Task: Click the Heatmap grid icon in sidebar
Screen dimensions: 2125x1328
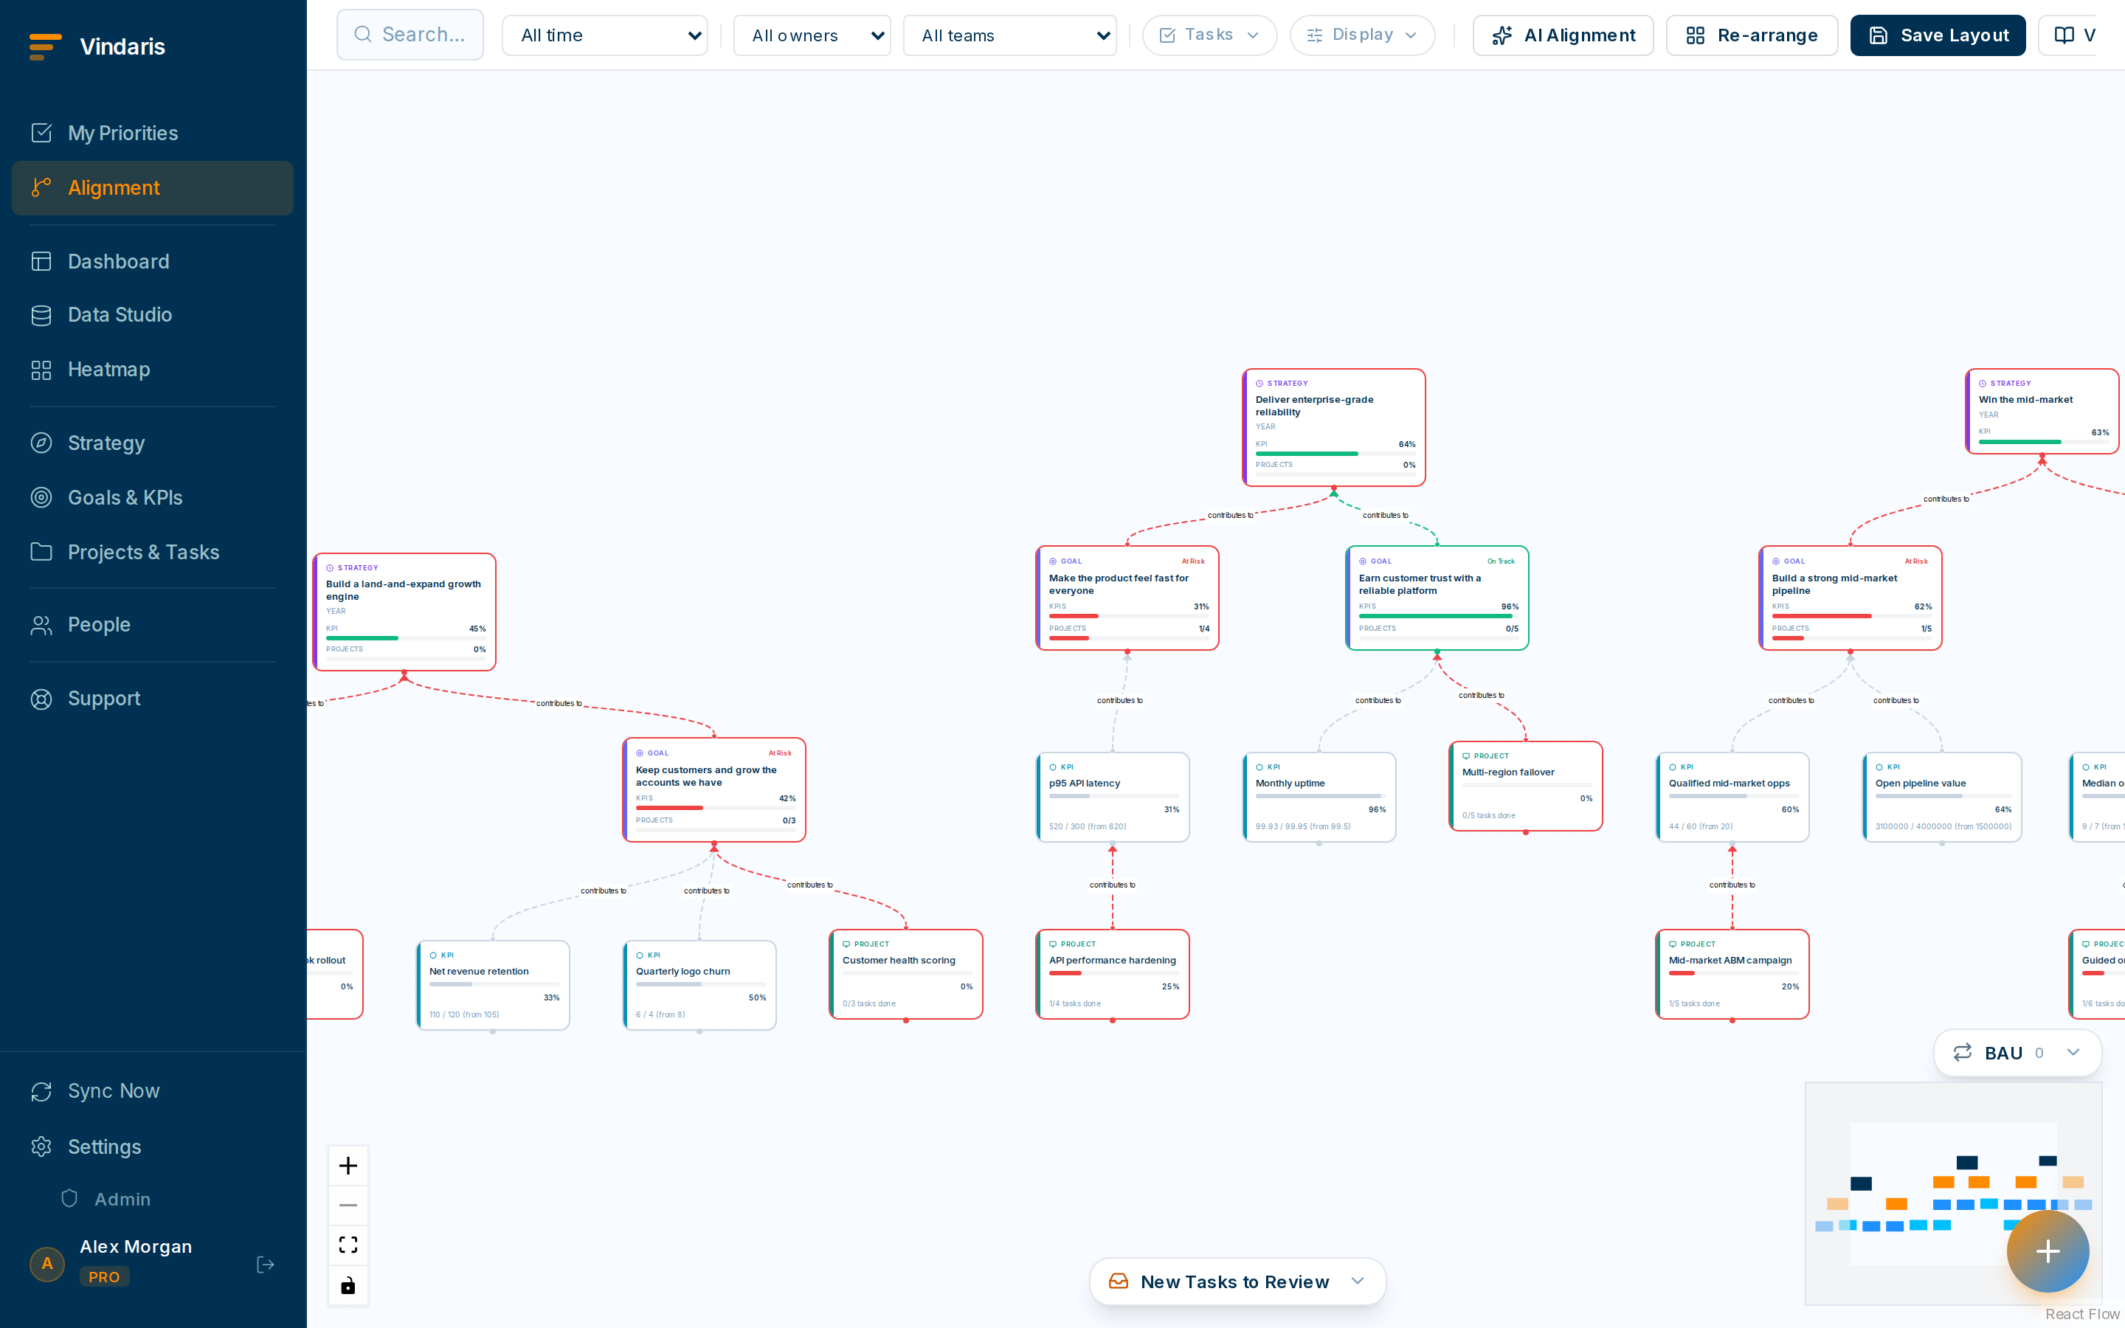Action: (x=41, y=370)
